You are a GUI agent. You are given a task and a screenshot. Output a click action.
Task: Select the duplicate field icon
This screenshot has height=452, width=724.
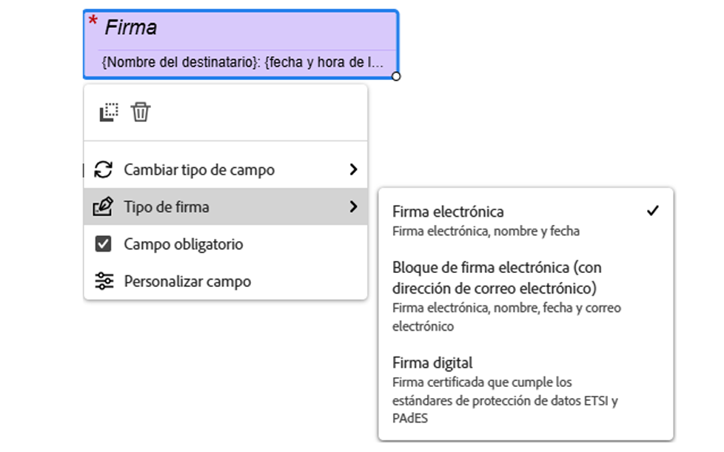(x=109, y=112)
